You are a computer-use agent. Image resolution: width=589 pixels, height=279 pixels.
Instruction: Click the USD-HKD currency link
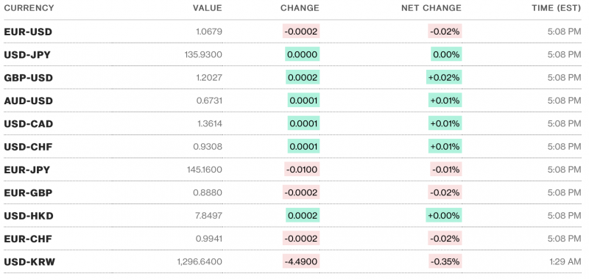click(x=29, y=216)
